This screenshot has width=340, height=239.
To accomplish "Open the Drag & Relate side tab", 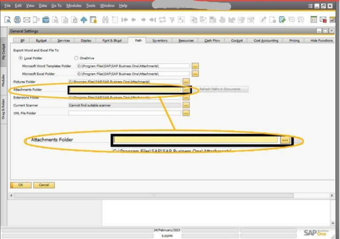I will click(4, 109).
